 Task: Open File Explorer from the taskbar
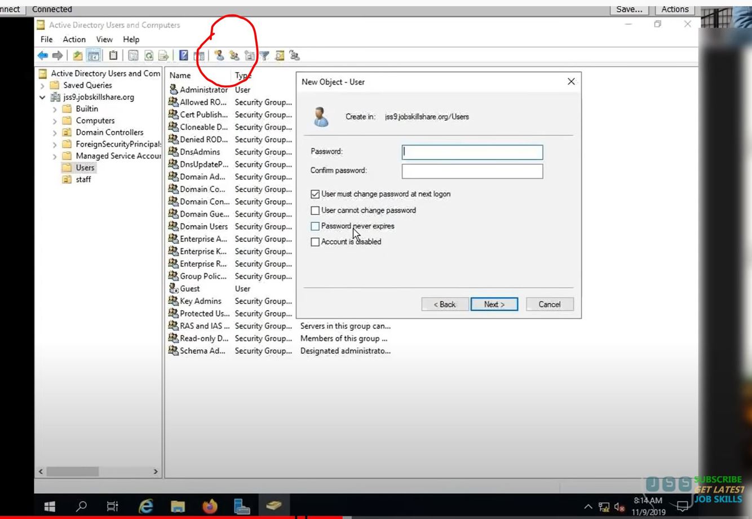tap(178, 506)
